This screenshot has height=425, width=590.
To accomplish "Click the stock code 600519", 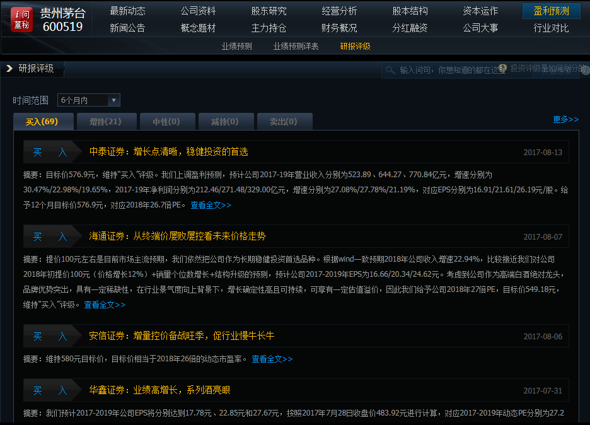I will point(63,26).
